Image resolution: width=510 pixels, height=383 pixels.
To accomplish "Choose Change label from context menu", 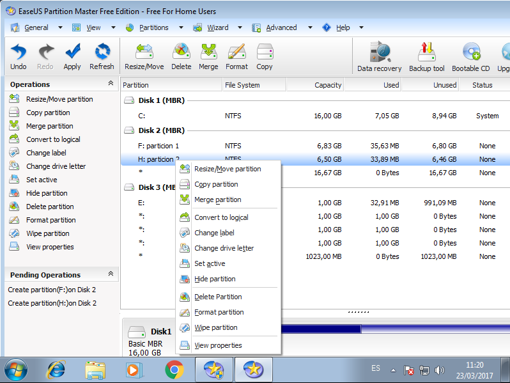I will coord(228,233).
